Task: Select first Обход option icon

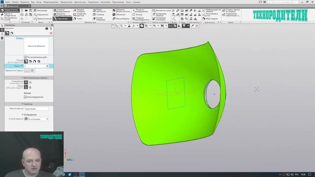Action: tap(26, 87)
